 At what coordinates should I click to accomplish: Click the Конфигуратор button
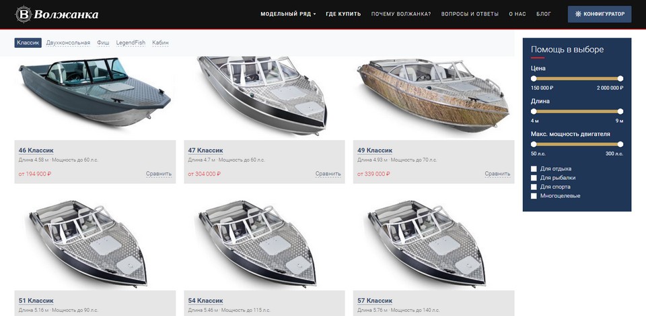point(600,14)
